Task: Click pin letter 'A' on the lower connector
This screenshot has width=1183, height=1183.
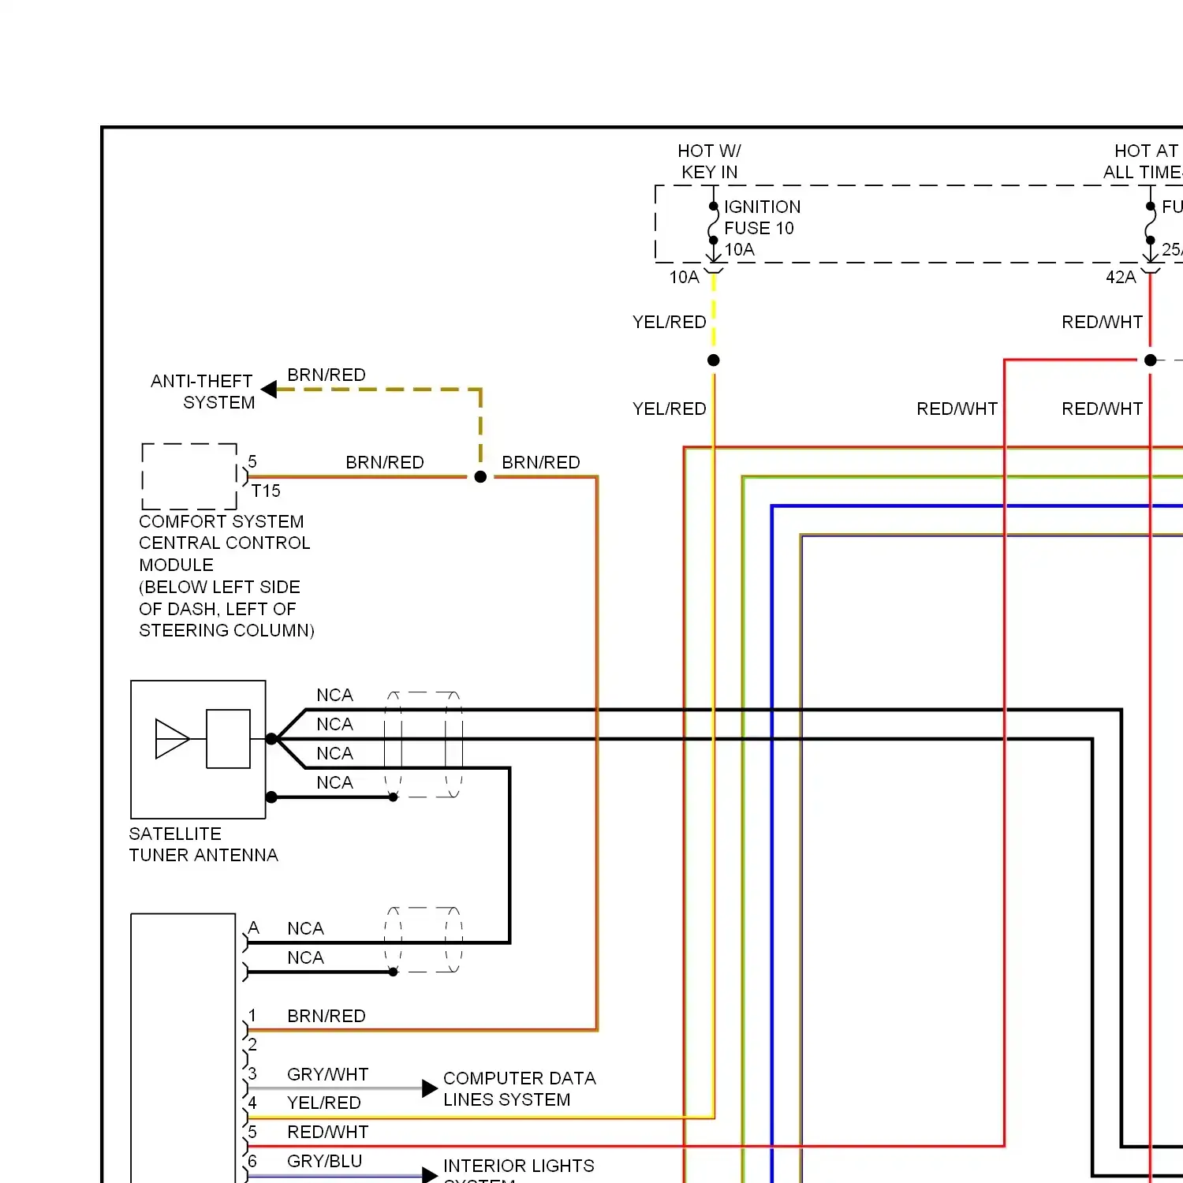Action: tap(253, 927)
